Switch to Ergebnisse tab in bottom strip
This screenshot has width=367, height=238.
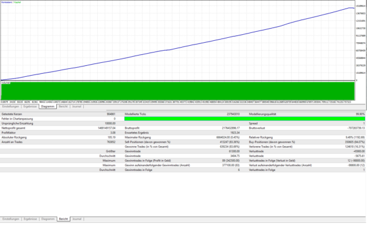[30, 219]
